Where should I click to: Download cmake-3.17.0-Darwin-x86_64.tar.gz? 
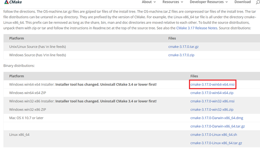pos(218,127)
